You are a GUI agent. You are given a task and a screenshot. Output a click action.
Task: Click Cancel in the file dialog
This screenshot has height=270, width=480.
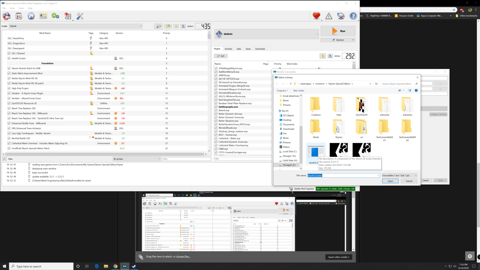[409, 181]
